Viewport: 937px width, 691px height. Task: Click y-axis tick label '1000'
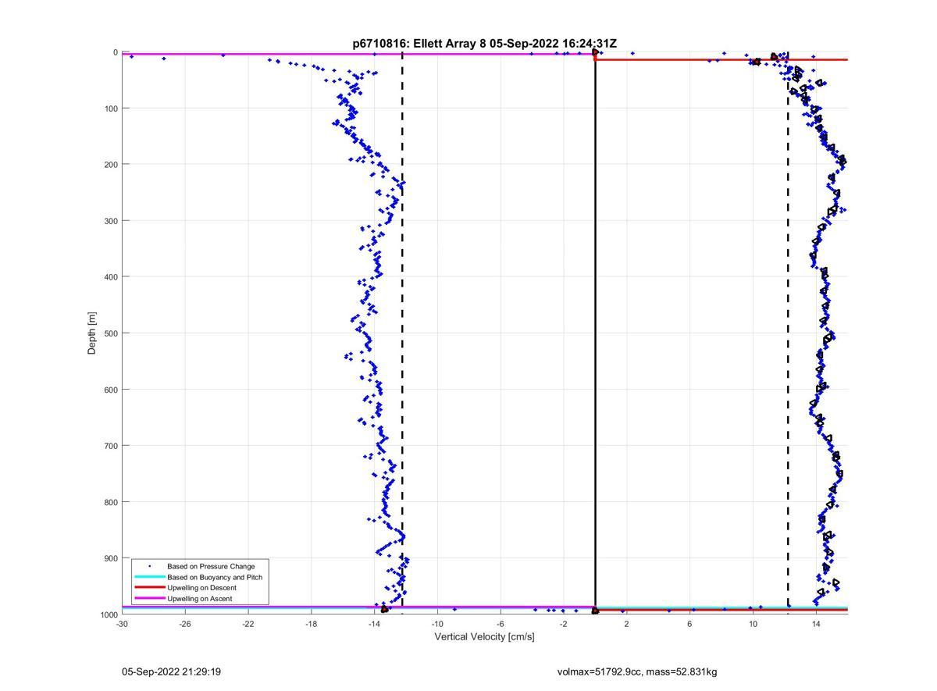point(109,614)
